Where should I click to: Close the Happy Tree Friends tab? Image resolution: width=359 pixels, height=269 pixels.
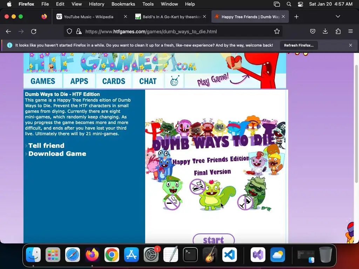[283, 17]
